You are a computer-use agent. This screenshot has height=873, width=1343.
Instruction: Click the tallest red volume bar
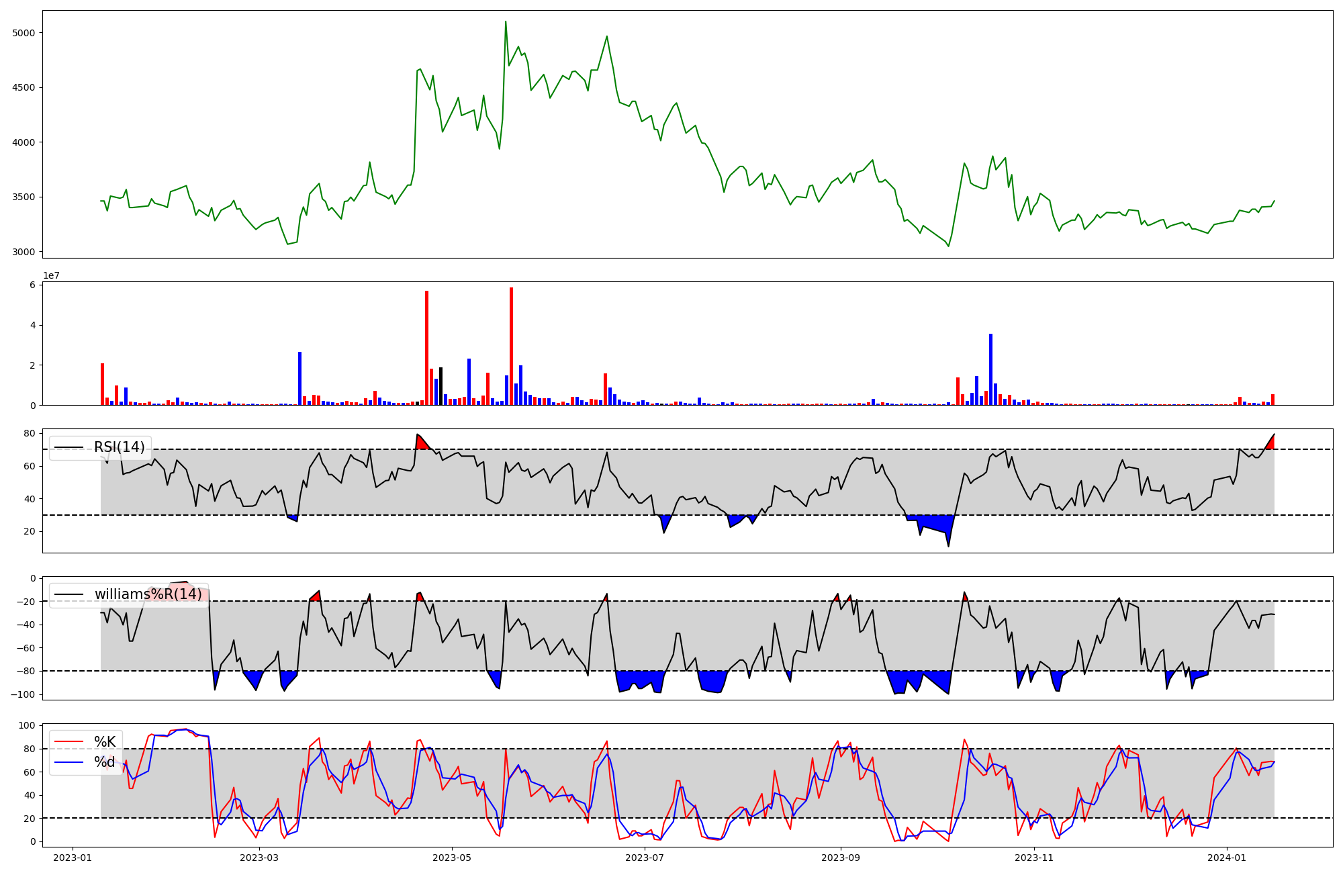tap(511, 346)
